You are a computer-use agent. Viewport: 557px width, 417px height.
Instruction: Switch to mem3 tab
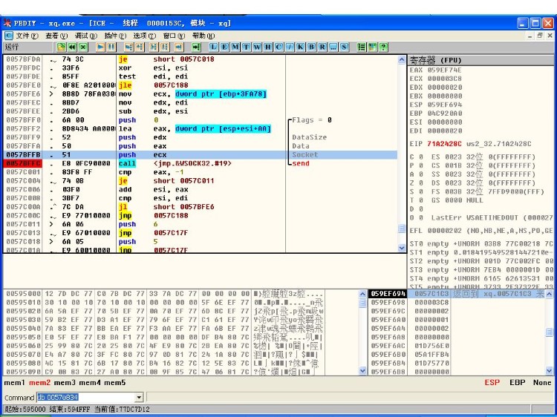pyautogui.click(x=65, y=383)
